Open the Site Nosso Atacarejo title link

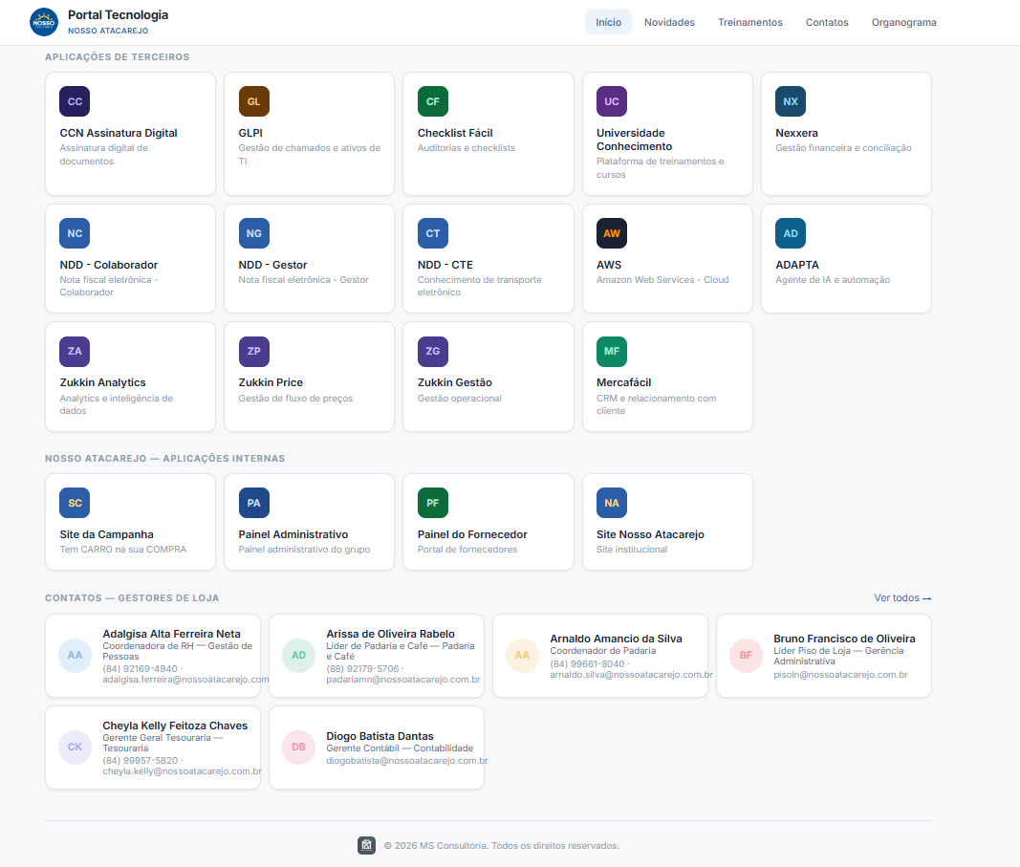[x=650, y=534]
